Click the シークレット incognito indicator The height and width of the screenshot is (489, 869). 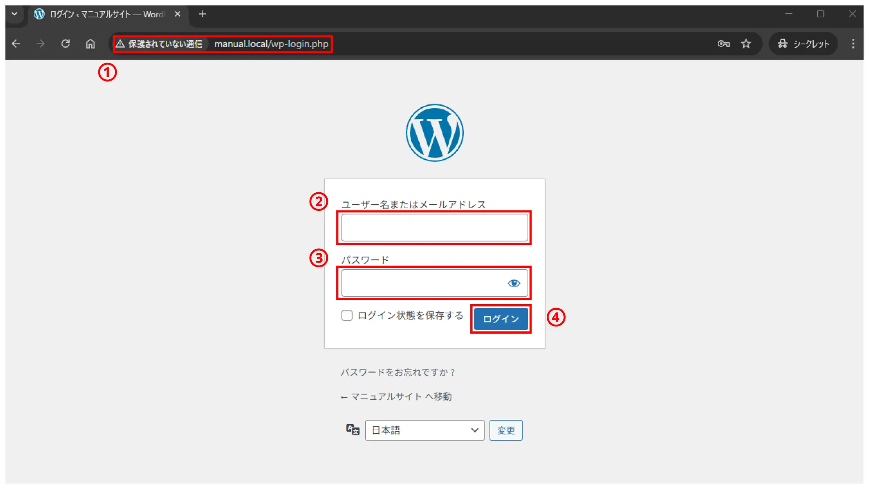point(803,44)
